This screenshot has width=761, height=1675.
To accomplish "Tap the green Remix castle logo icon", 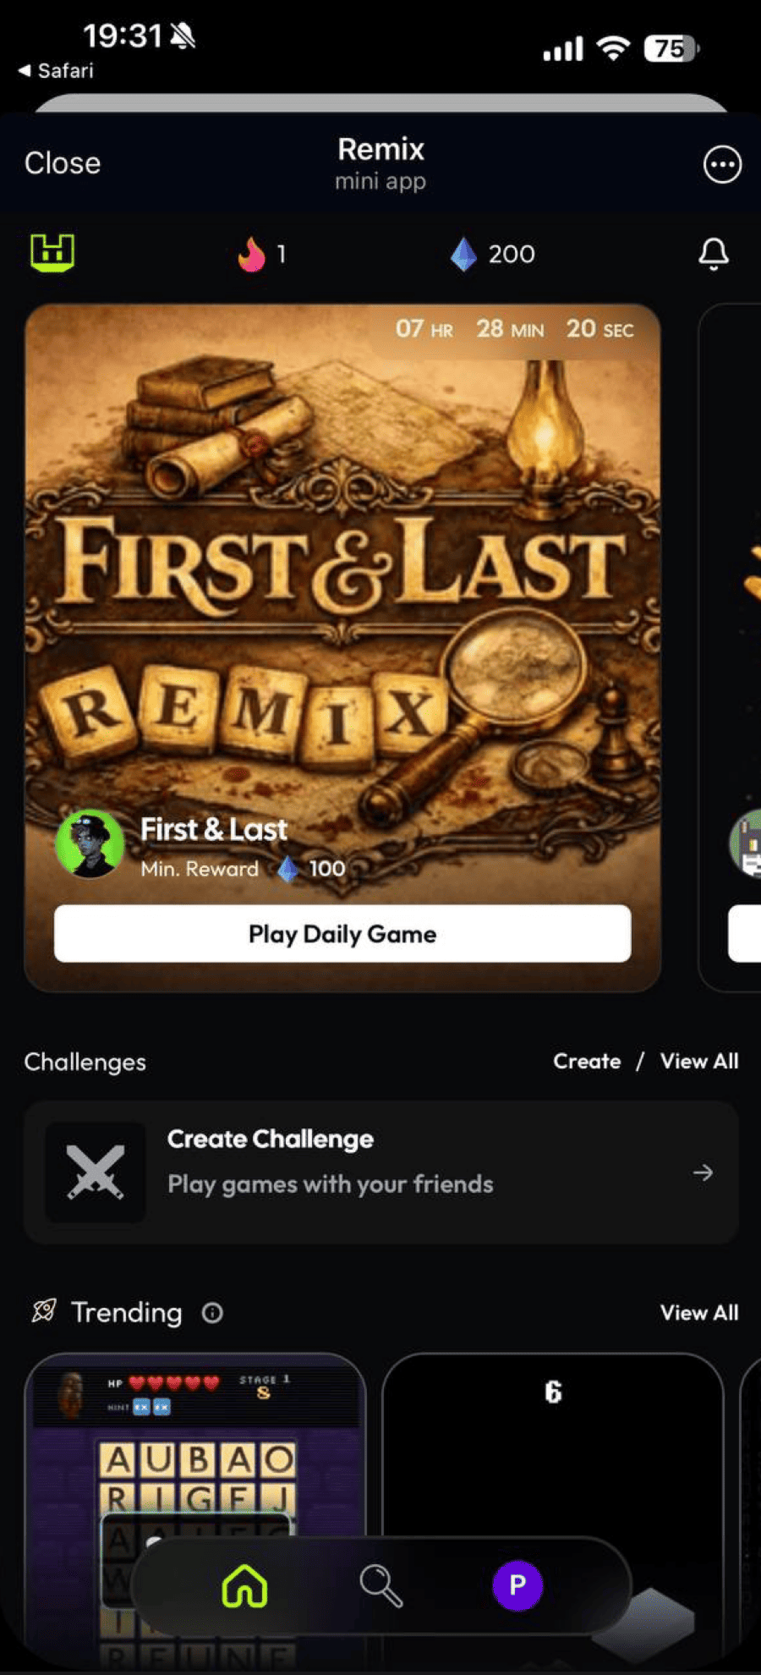I will (52, 253).
